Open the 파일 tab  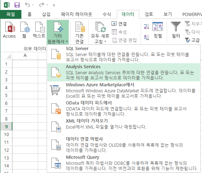(11, 14)
